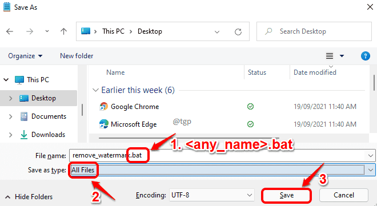Select the Google Chrome shortcut
The height and width of the screenshot is (206, 377).
pyautogui.click(x=135, y=107)
